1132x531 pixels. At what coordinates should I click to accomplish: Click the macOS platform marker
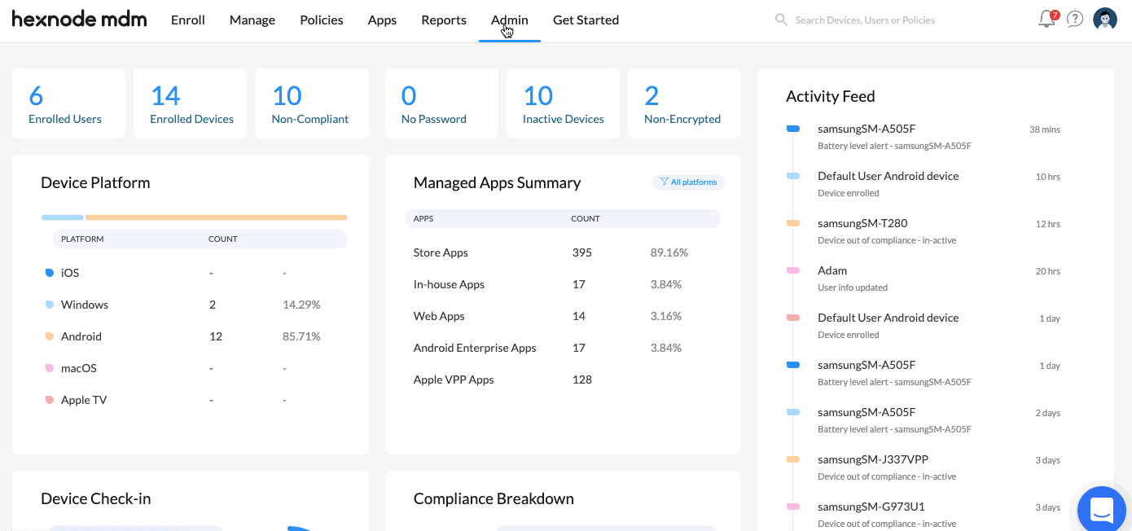coord(50,368)
